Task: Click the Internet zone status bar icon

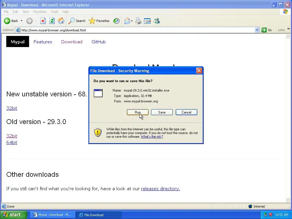Action: pyautogui.click(x=250, y=206)
